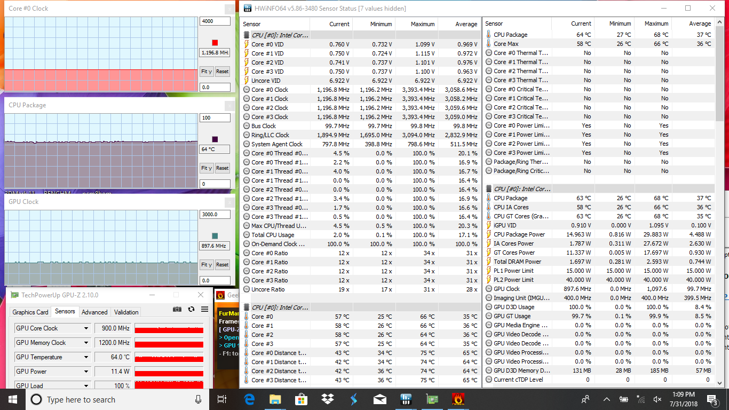Open the GPU Load dropdown

[86, 385]
